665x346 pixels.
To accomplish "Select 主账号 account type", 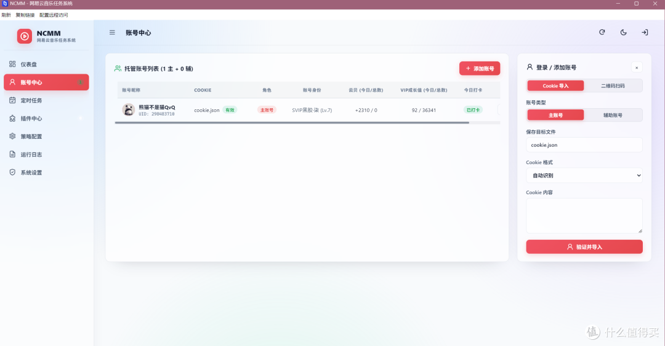I will pyautogui.click(x=555, y=115).
